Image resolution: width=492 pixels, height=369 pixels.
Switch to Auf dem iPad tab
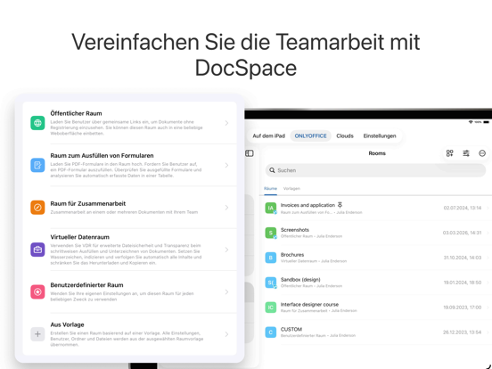[268, 135]
